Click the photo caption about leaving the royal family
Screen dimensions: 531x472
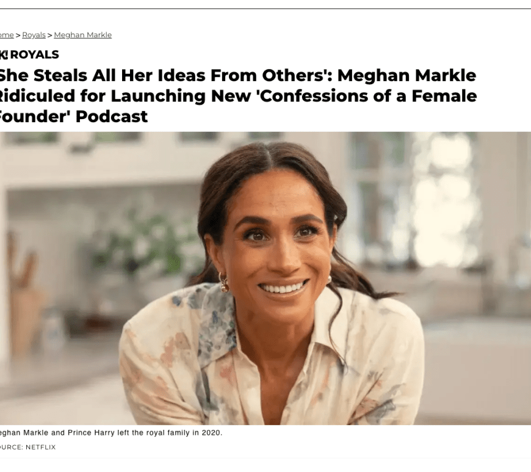pyautogui.click(x=110, y=433)
